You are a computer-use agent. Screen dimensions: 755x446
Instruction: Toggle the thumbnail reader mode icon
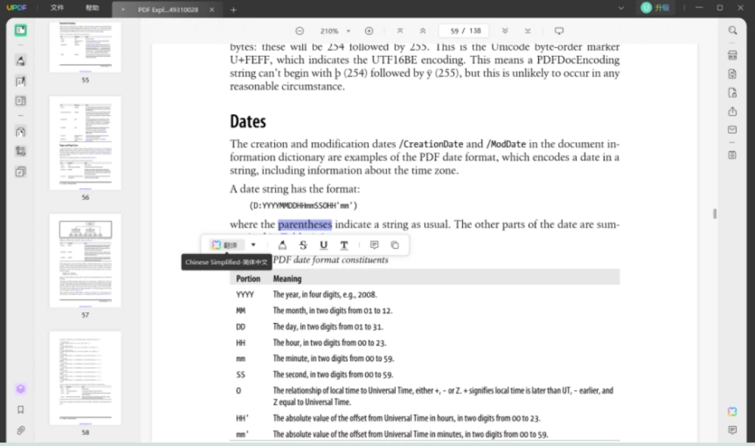(21, 30)
